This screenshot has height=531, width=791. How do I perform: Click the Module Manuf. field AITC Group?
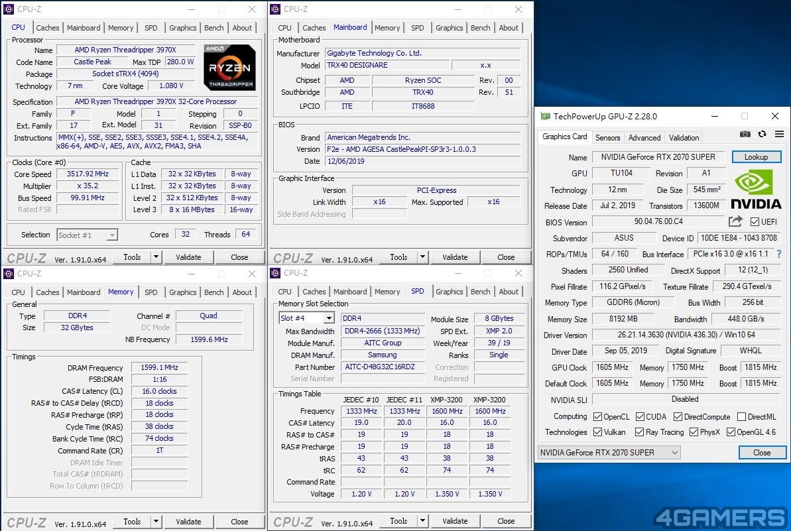click(383, 343)
